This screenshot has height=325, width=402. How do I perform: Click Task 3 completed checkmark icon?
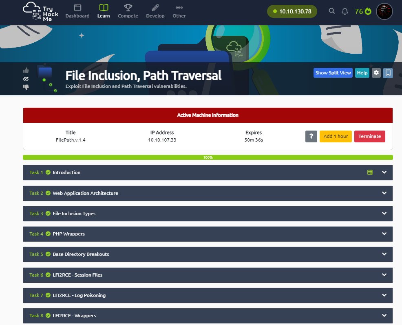(x=48, y=213)
